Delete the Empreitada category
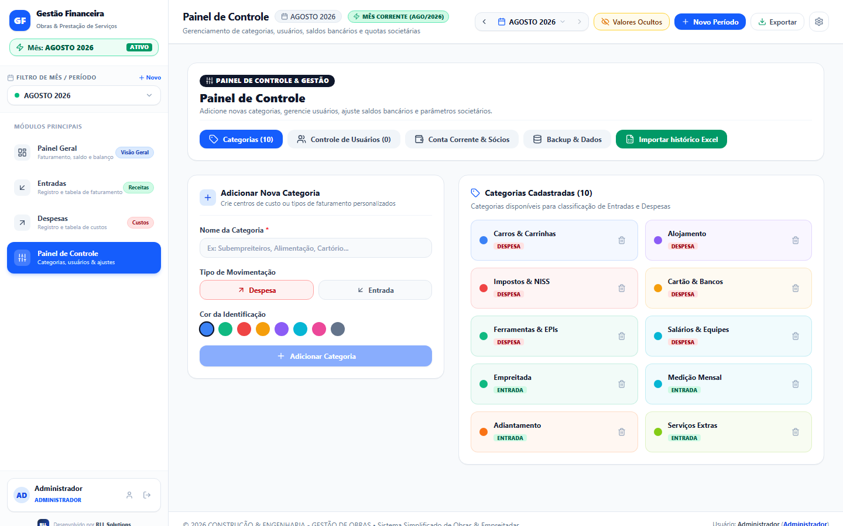The width and height of the screenshot is (843, 526). tap(622, 384)
